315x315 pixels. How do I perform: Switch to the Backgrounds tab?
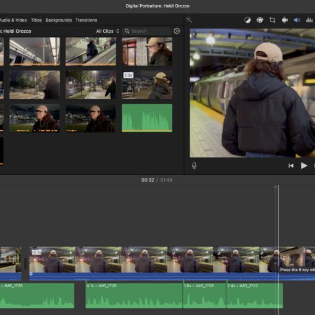pyautogui.click(x=59, y=20)
